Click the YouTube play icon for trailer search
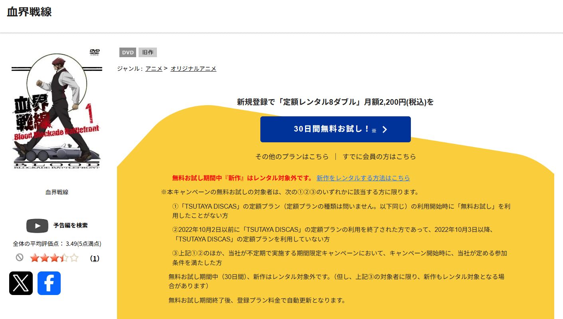 37,226
